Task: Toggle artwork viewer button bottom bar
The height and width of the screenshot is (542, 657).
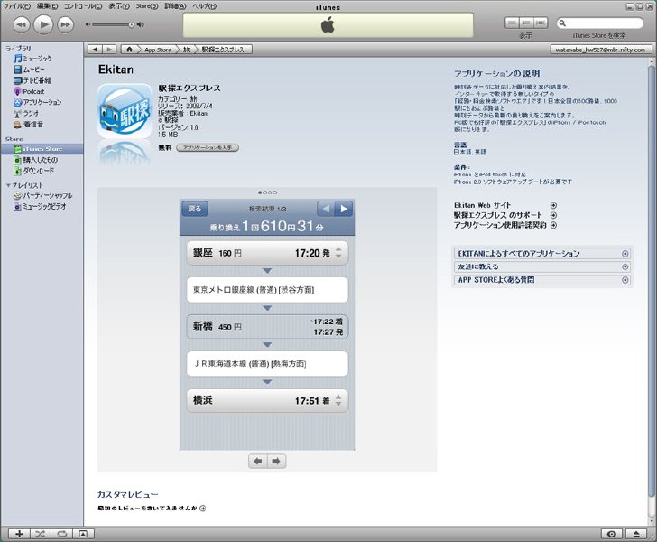Action: (x=83, y=534)
